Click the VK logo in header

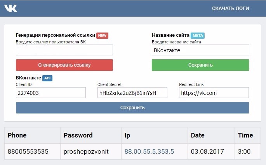(x=10, y=8)
